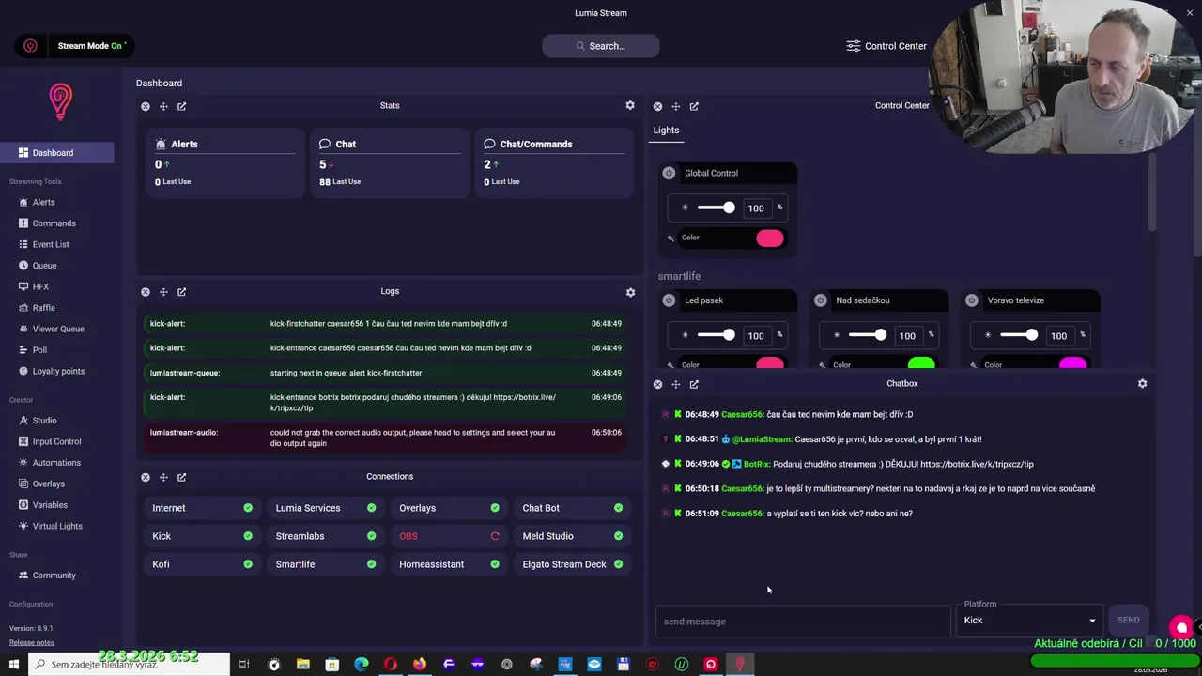1202x676 pixels.
Task: Open the Stats widget settings gear
Action: pyautogui.click(x=630, y=105)
